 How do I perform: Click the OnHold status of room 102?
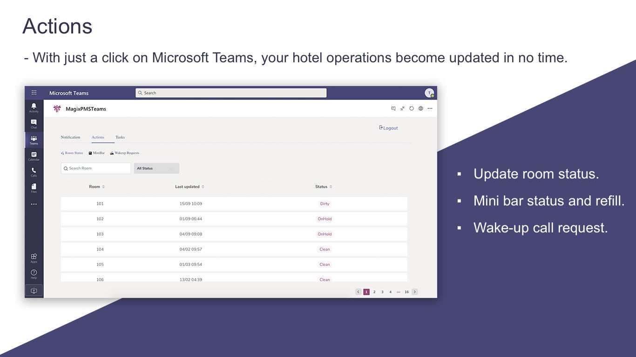point(325,219)
